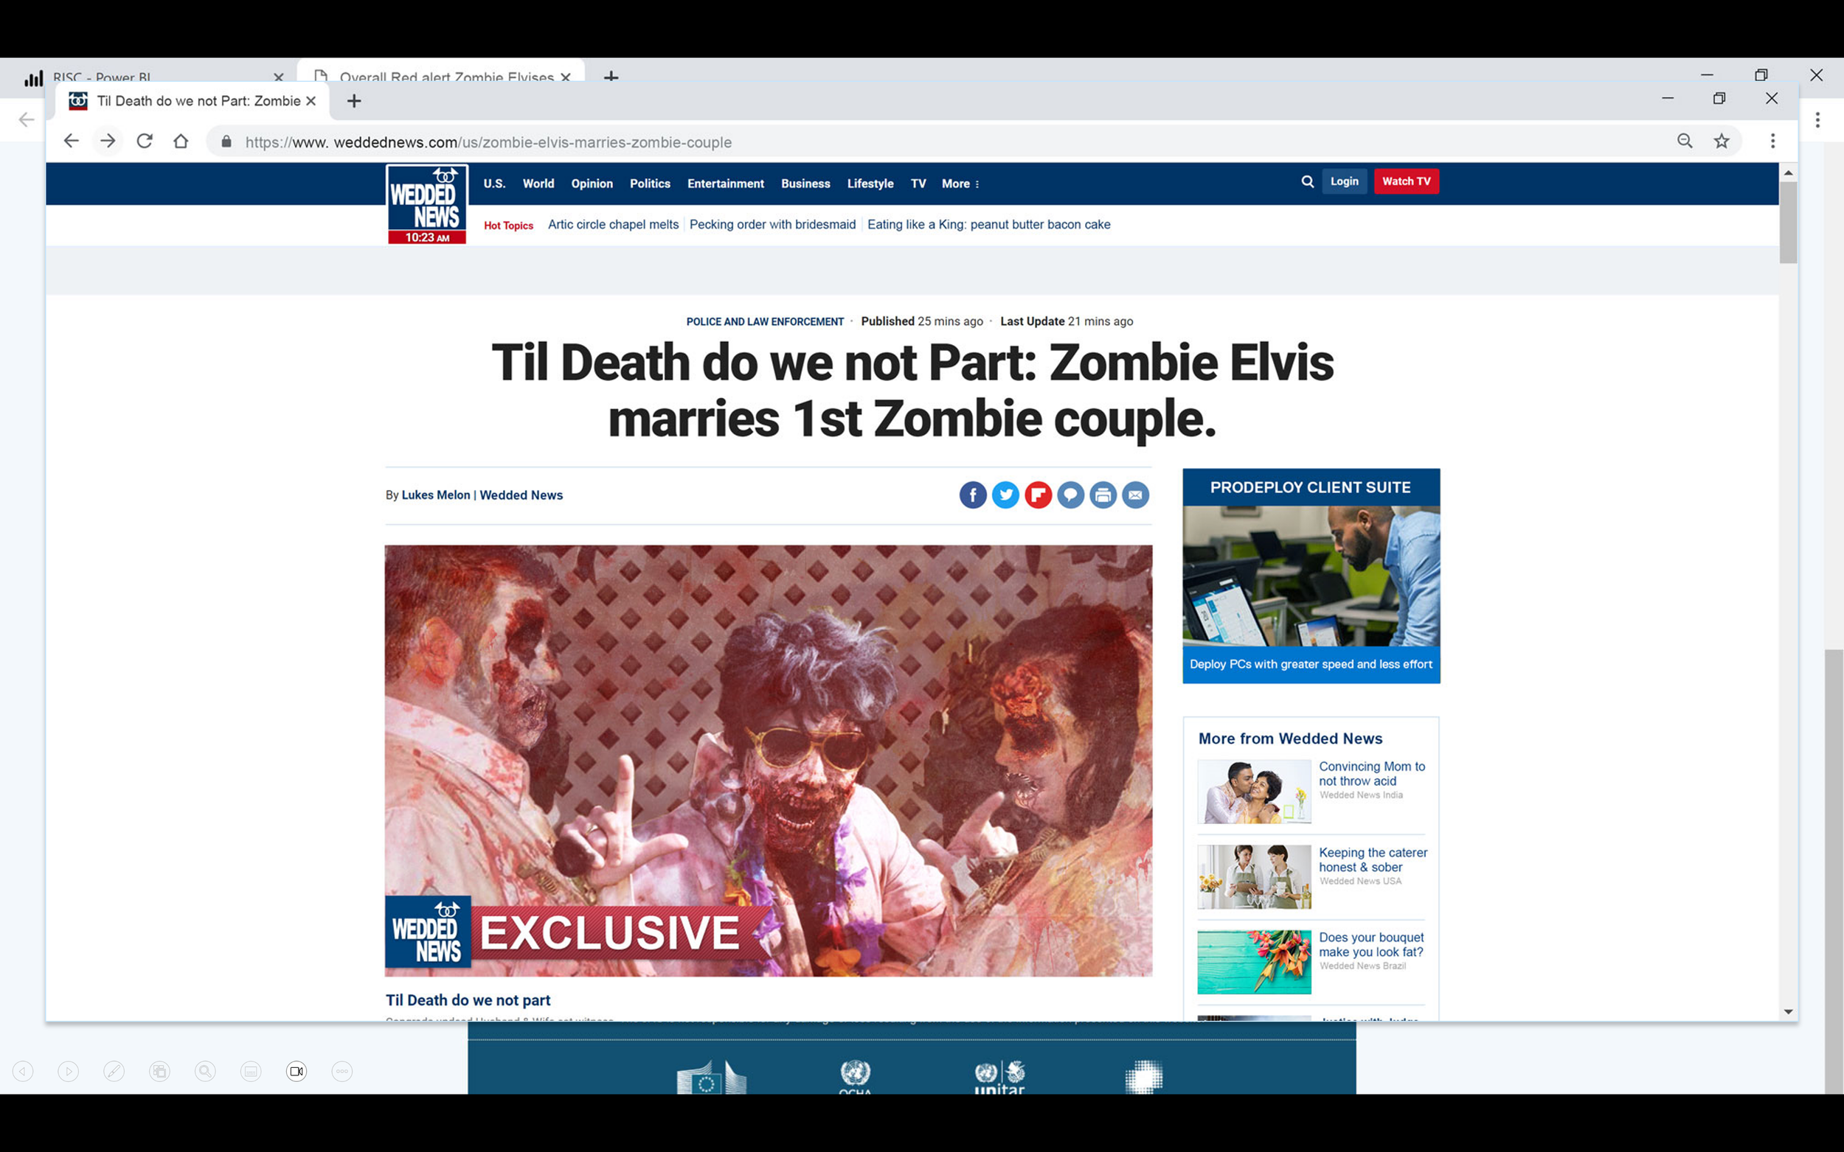Screen dimensions: 1844x1152
Task: Click the front browser's vertical scrollbar thumb
Action: coord(1788,223)
